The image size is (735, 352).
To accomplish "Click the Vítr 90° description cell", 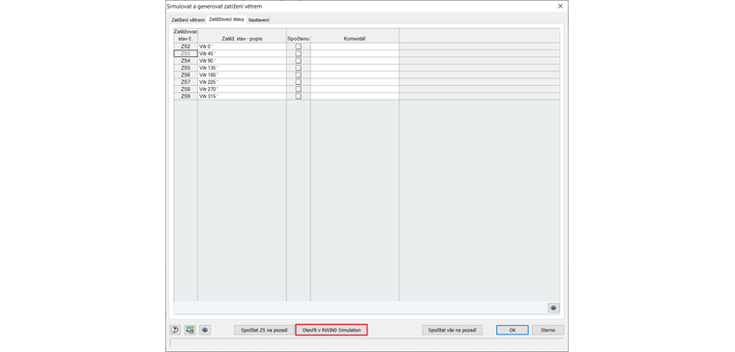I will [242, 61].
